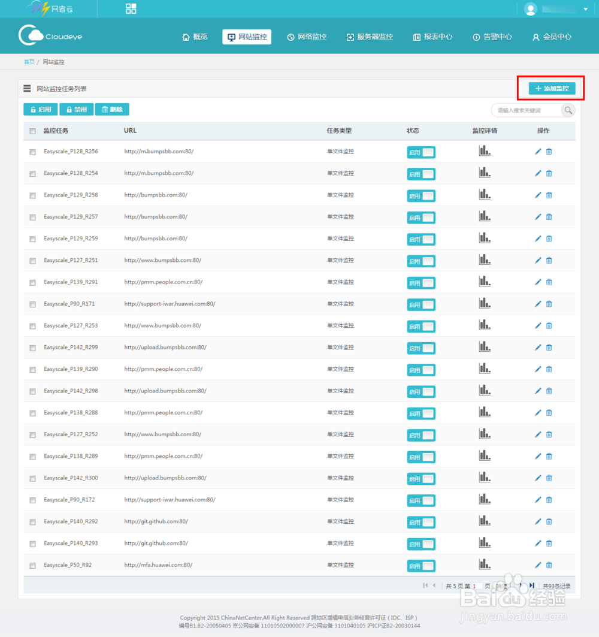Check the Easyscale_P128_R254 row checkbox

coord(32,174)
